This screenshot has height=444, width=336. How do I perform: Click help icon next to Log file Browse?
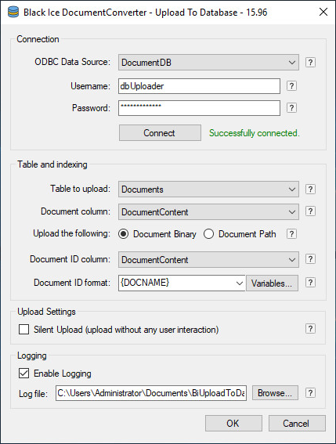pyautogui.click(x=310, y=393)
